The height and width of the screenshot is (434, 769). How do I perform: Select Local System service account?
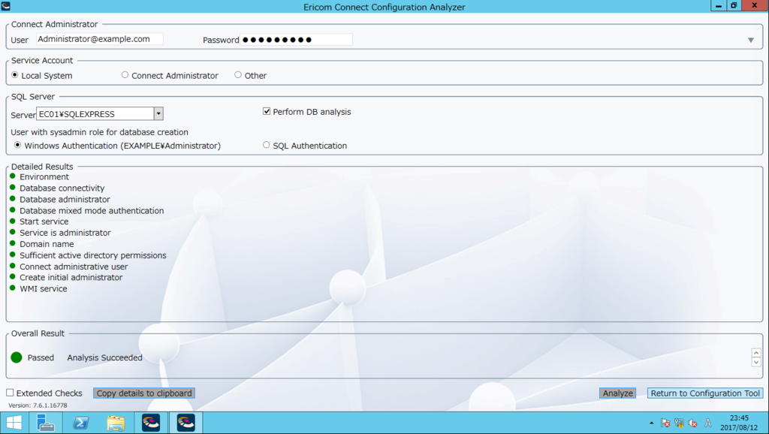tap(15, 75)
